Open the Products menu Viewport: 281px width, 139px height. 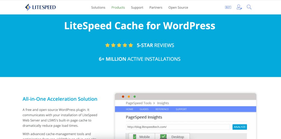click(x=118, y=7)
